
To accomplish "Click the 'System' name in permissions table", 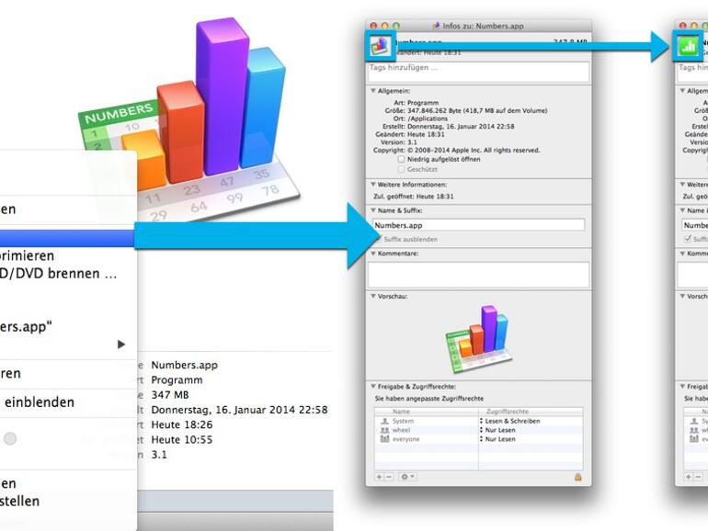I will pos(403,421).
